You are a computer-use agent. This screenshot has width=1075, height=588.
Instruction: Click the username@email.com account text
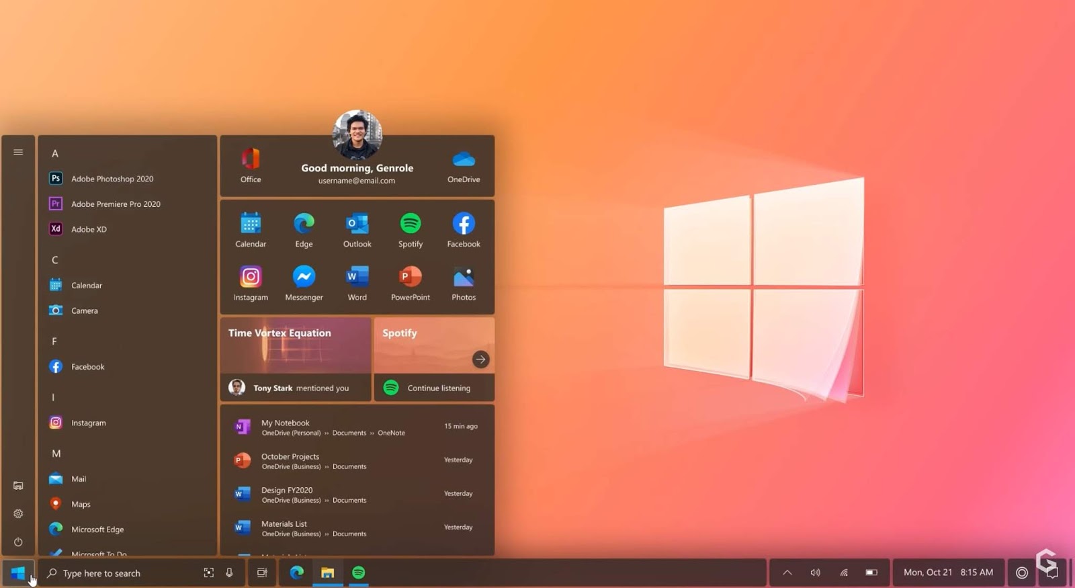tap(357, 181)
